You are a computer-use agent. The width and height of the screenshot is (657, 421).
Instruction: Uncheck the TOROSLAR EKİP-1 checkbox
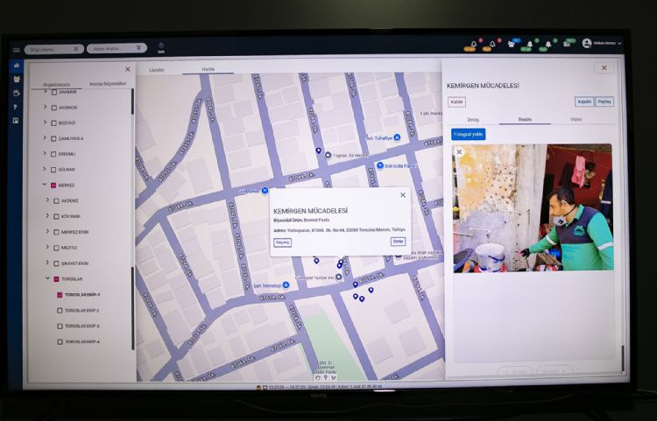60,295
